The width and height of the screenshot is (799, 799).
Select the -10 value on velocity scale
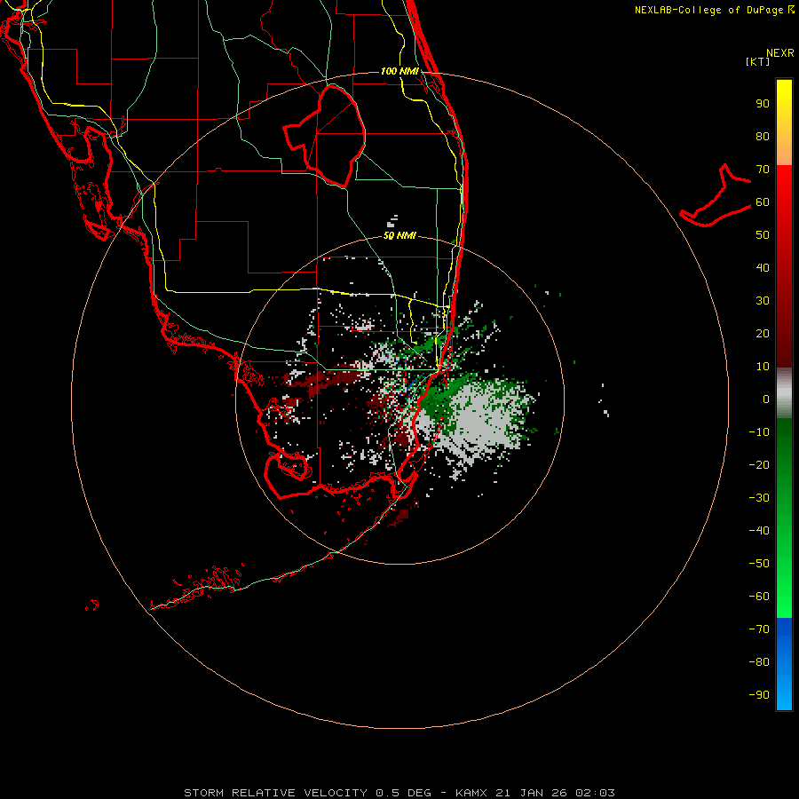click(x=759, y=432)
